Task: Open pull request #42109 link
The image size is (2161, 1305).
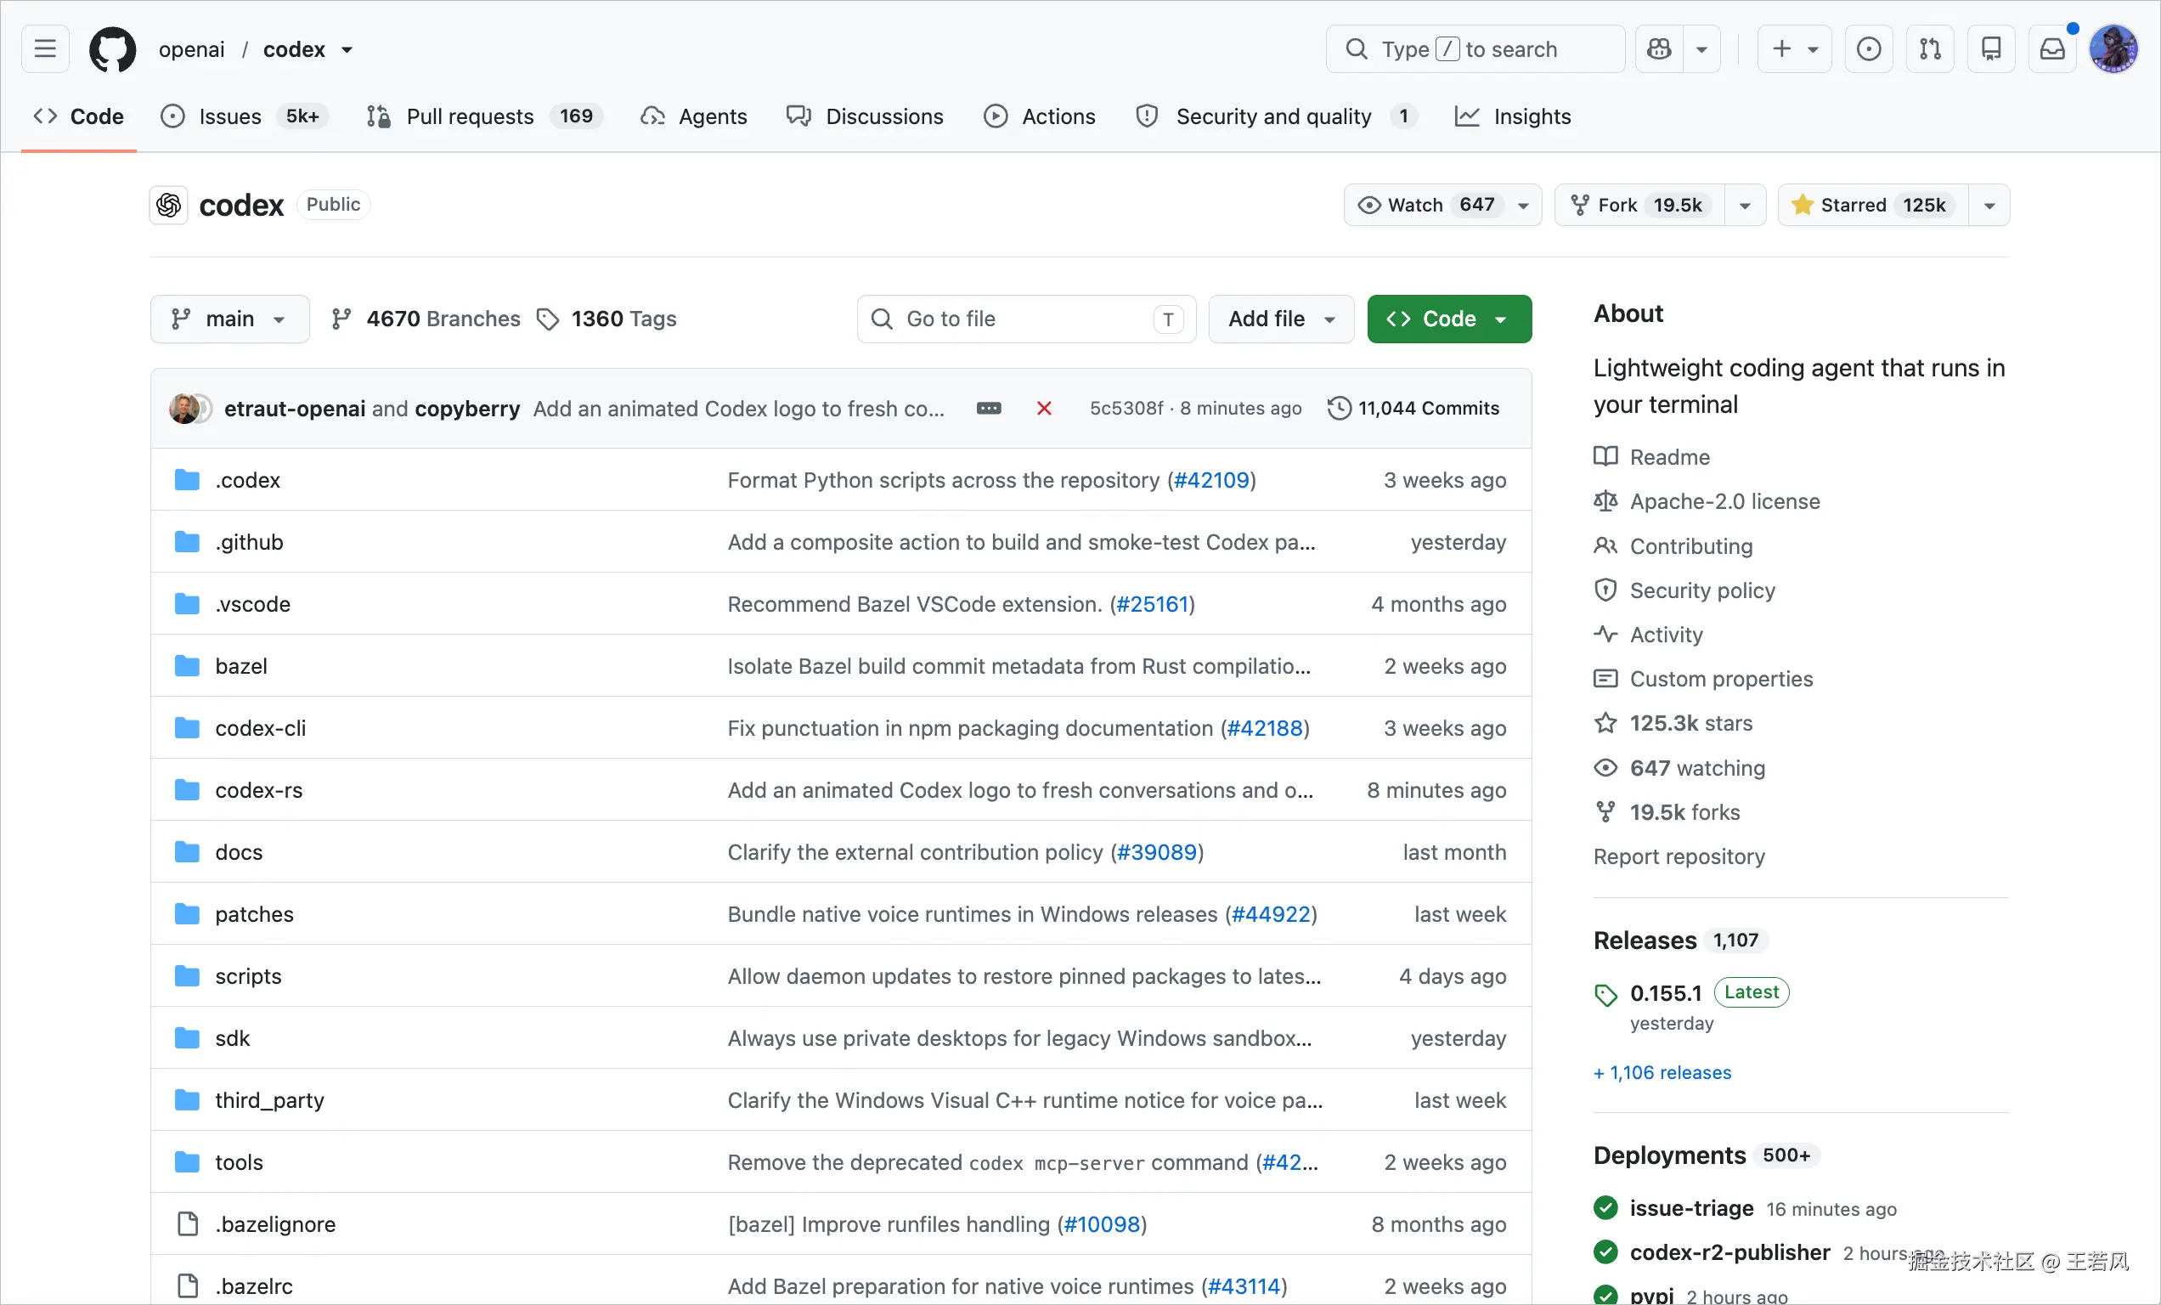Action: pos(1211,481)
